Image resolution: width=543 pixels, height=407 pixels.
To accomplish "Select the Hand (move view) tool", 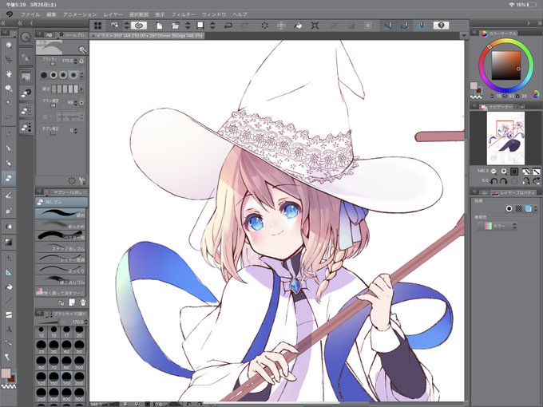I will [9, 73].
